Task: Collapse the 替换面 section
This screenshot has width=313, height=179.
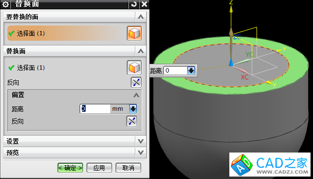Action: click(141, 51)
